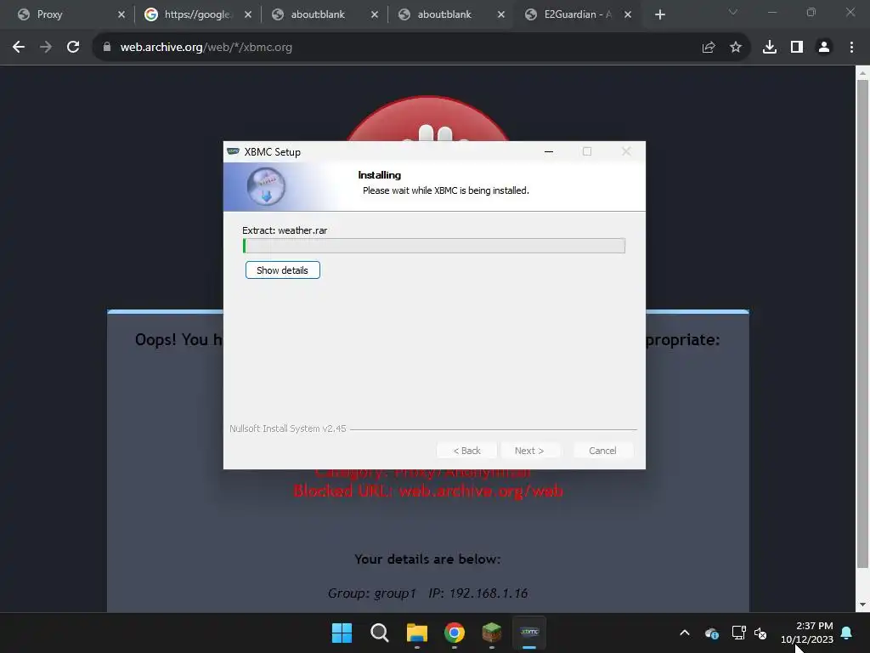Open clock showing 2:37 PM

(x=807, y=633)
